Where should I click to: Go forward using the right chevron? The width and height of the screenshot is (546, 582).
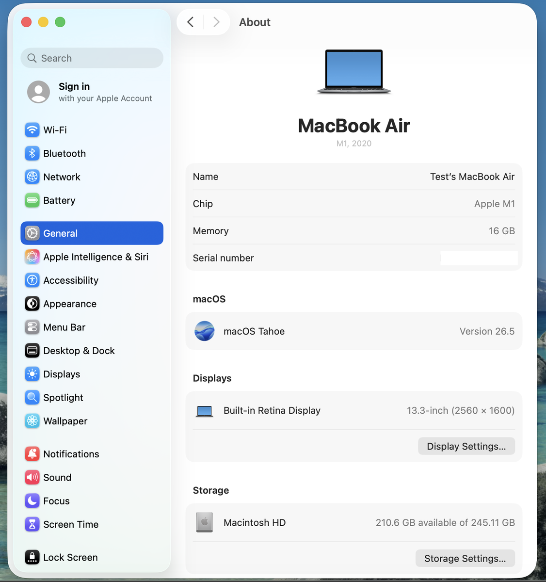tap(216, 22)
